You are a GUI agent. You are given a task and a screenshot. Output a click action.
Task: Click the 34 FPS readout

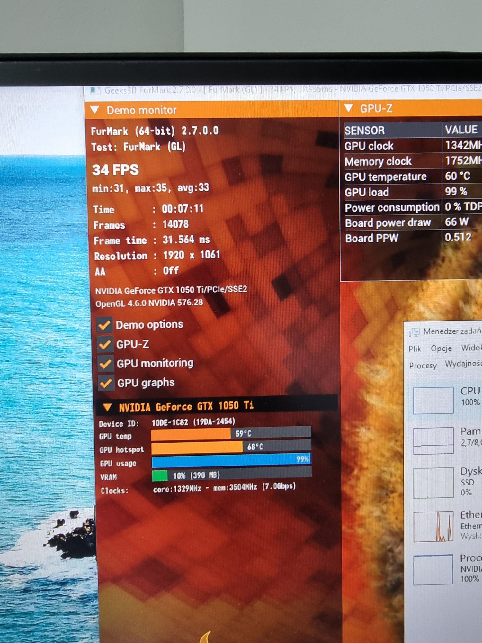point(115,170)
